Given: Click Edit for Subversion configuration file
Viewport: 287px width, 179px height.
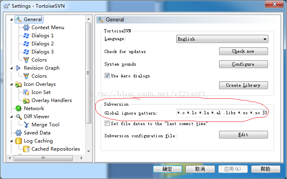Looking at the screenshot, I should tap(243, 134).
